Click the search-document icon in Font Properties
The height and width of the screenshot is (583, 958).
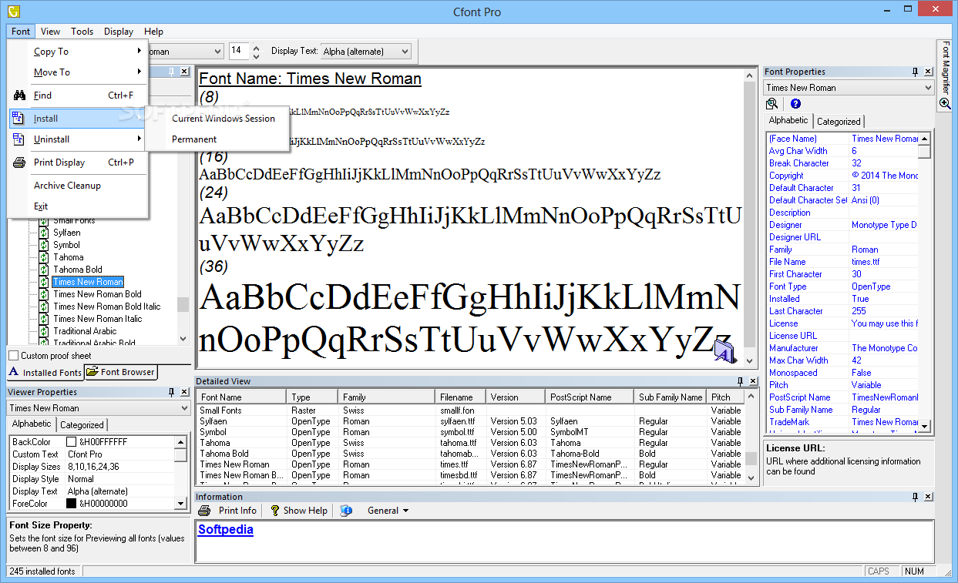(771, 104)
